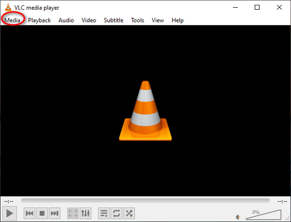Open the Audio menu
Viewport: 291px width, 222px height.
(66, 20)
